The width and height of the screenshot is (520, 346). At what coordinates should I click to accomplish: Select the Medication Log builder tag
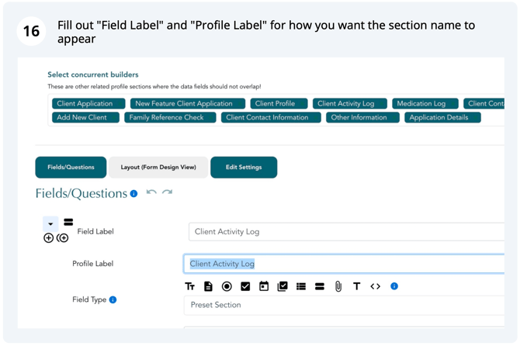tap(425, 104)
